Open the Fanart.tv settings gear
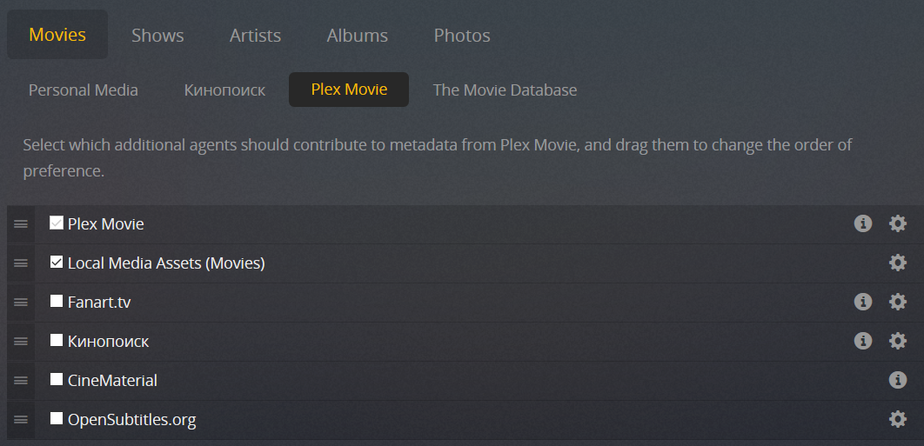This screenshot has height=446, width=924. [898, 302]
